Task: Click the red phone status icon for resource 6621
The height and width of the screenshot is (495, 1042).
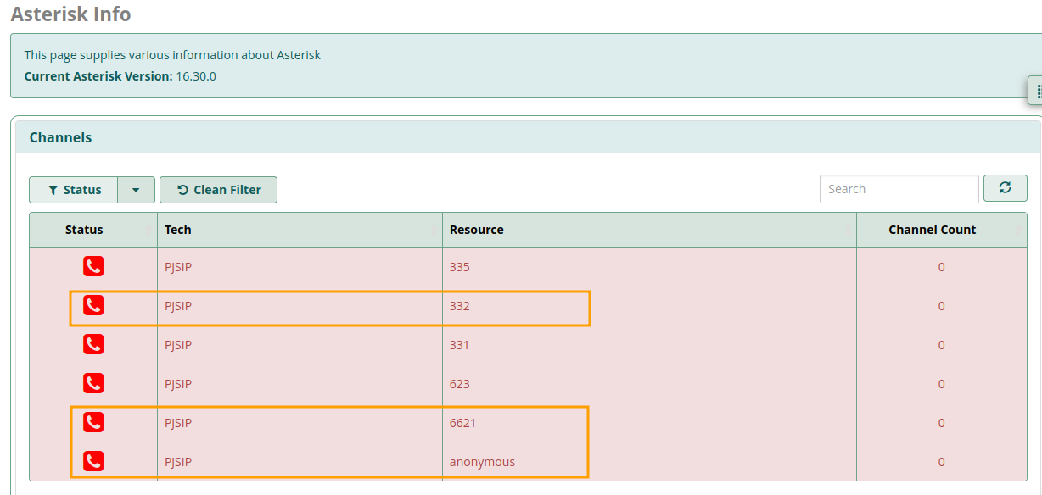Action: 93,422
